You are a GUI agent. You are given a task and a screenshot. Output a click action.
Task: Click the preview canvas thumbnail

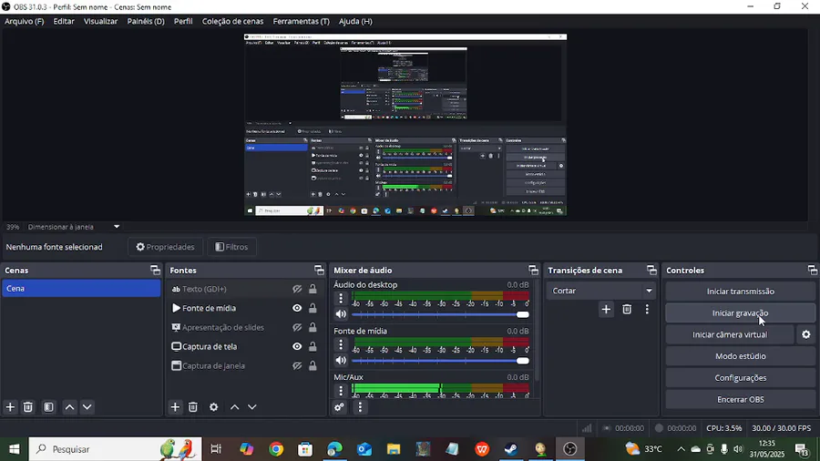[x=405, y=125]
